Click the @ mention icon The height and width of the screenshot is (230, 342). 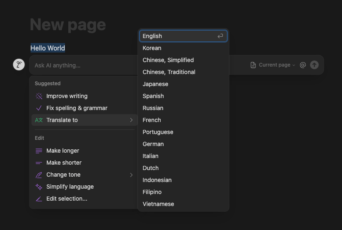point(303,65)
